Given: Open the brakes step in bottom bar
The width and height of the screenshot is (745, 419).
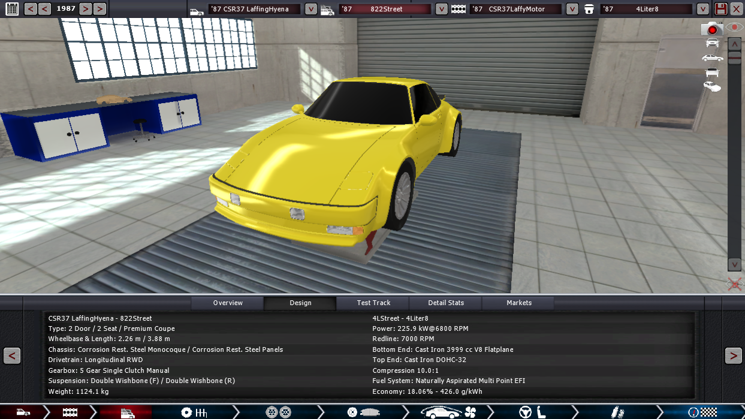Looking at the screenshot, I should pyautogui.click(x=363, y=412).
